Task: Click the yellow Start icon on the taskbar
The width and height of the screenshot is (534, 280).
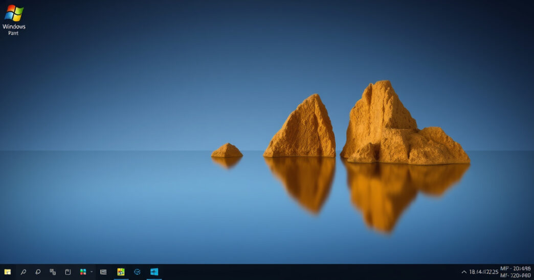Action: pyautogui.click(x=8, y=272)
